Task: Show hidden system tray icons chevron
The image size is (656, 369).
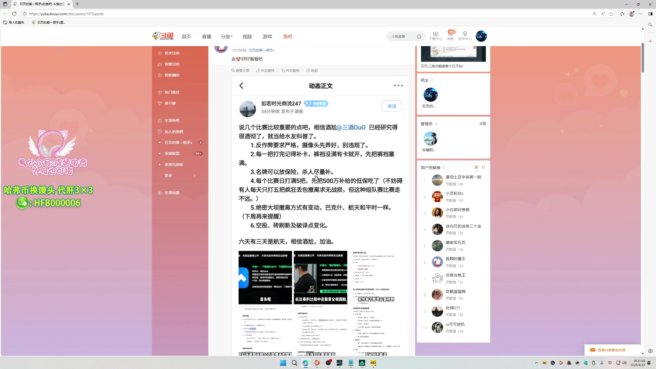Action: tap(536, 363)
